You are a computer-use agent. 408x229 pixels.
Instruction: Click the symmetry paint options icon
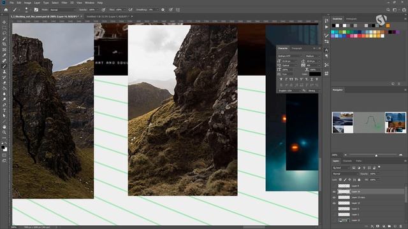point(178,10)
